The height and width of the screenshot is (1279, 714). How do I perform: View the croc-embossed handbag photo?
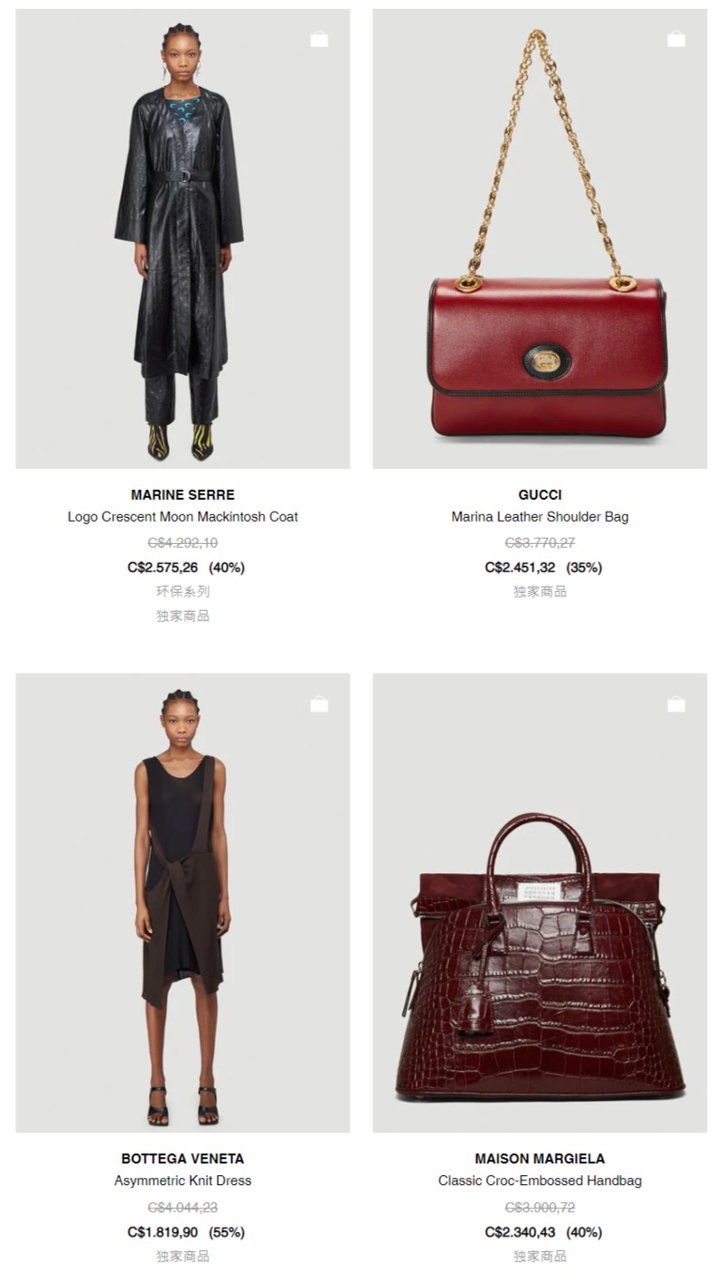pyautogui.click(x=540, y=903)
